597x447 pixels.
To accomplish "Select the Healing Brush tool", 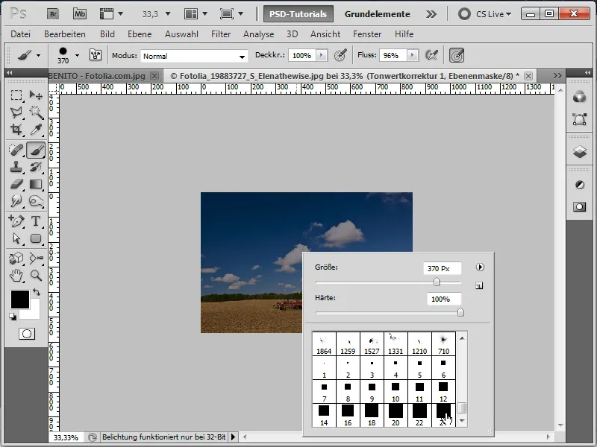I will coord(16,150).
